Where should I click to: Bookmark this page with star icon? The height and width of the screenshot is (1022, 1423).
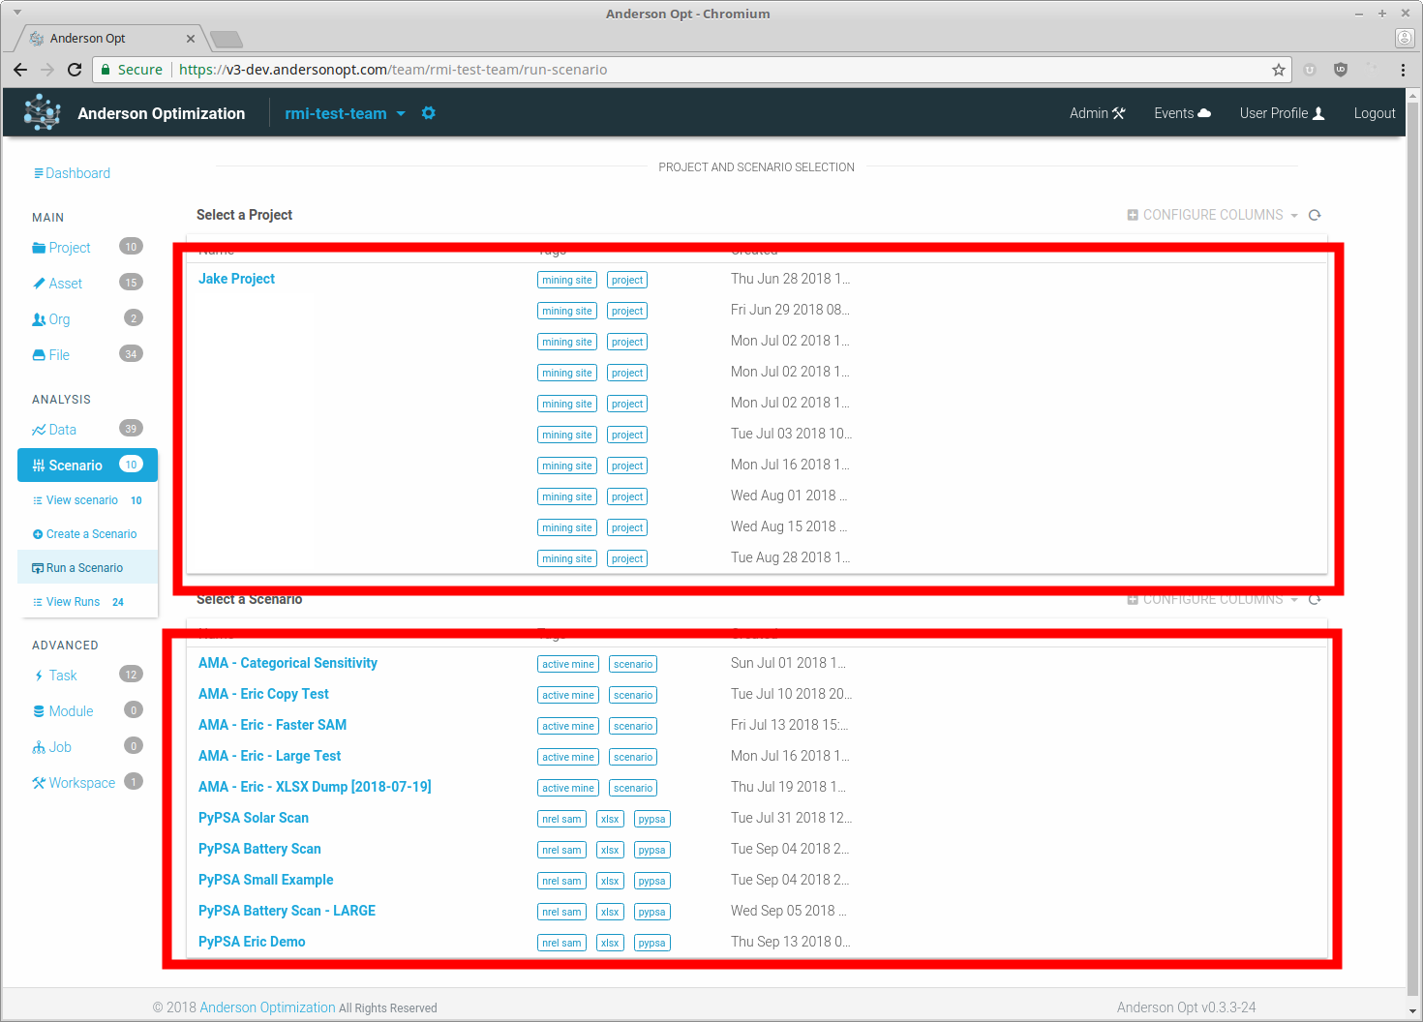(1279, 70)
